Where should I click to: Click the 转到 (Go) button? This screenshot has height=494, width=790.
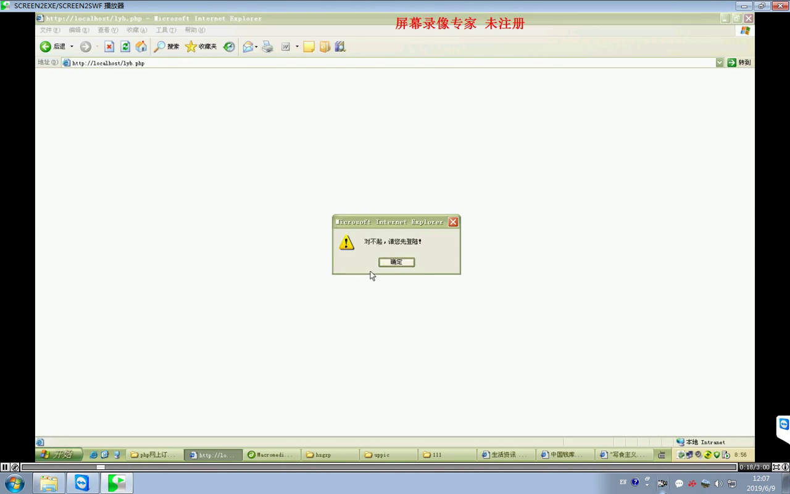click(739, 62)
